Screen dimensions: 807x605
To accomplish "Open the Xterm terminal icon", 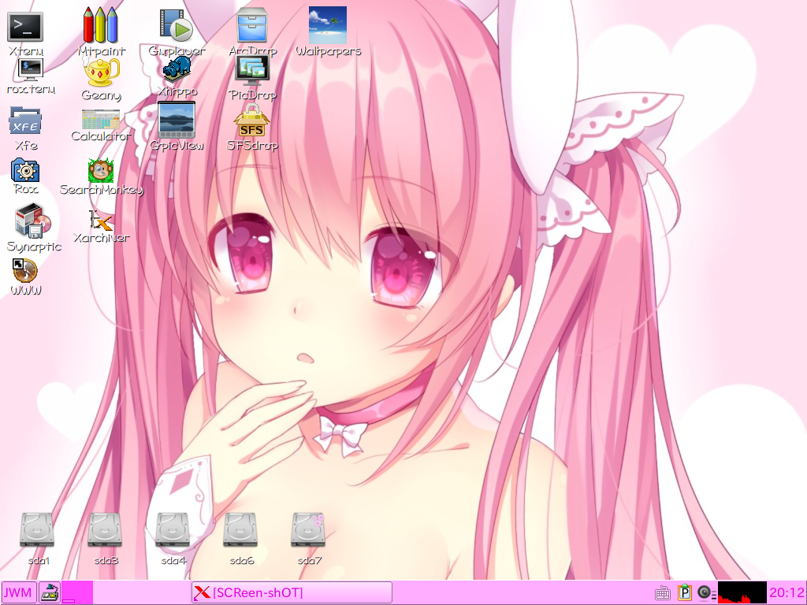I will (x=25, y=27).
